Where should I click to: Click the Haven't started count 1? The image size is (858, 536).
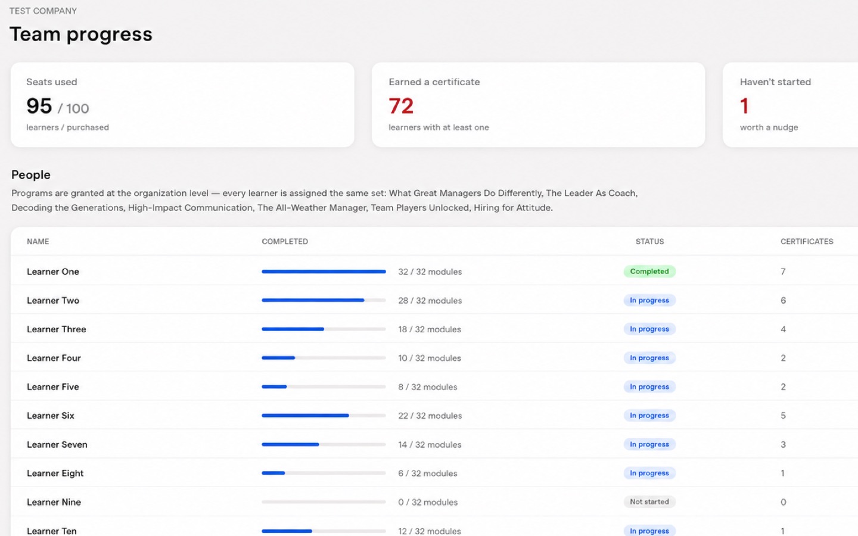(744, 106)
